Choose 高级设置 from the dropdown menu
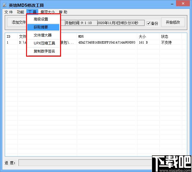 coord(43,19)
